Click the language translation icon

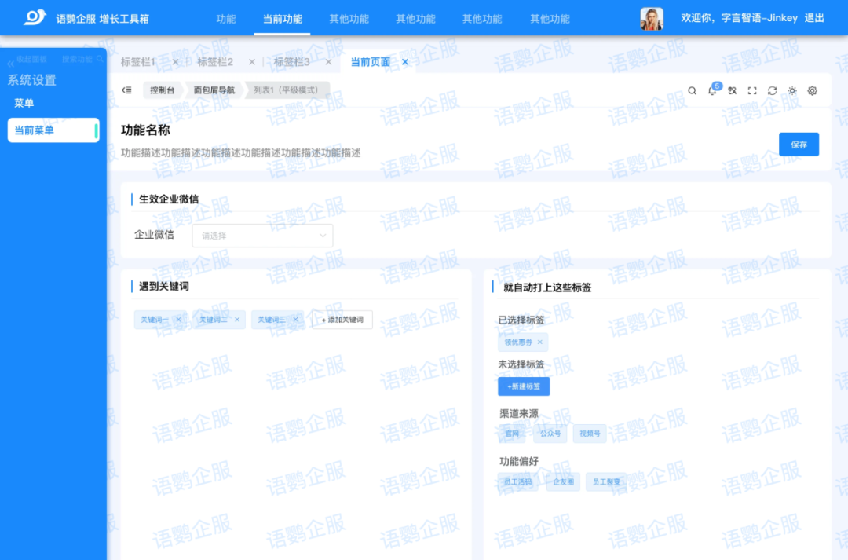[x=732, y=90]
